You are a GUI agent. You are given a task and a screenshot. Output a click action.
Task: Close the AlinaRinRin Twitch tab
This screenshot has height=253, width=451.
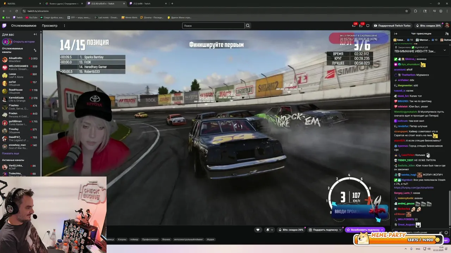[124, 4]
